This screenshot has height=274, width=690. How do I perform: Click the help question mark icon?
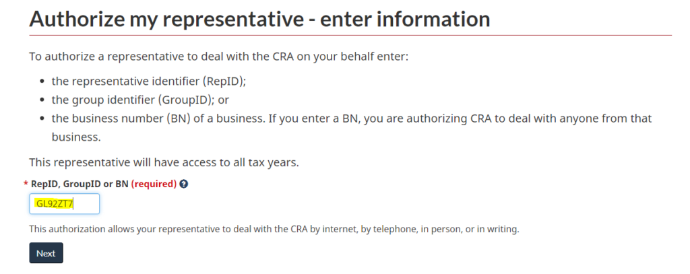[x=184, y=184]
